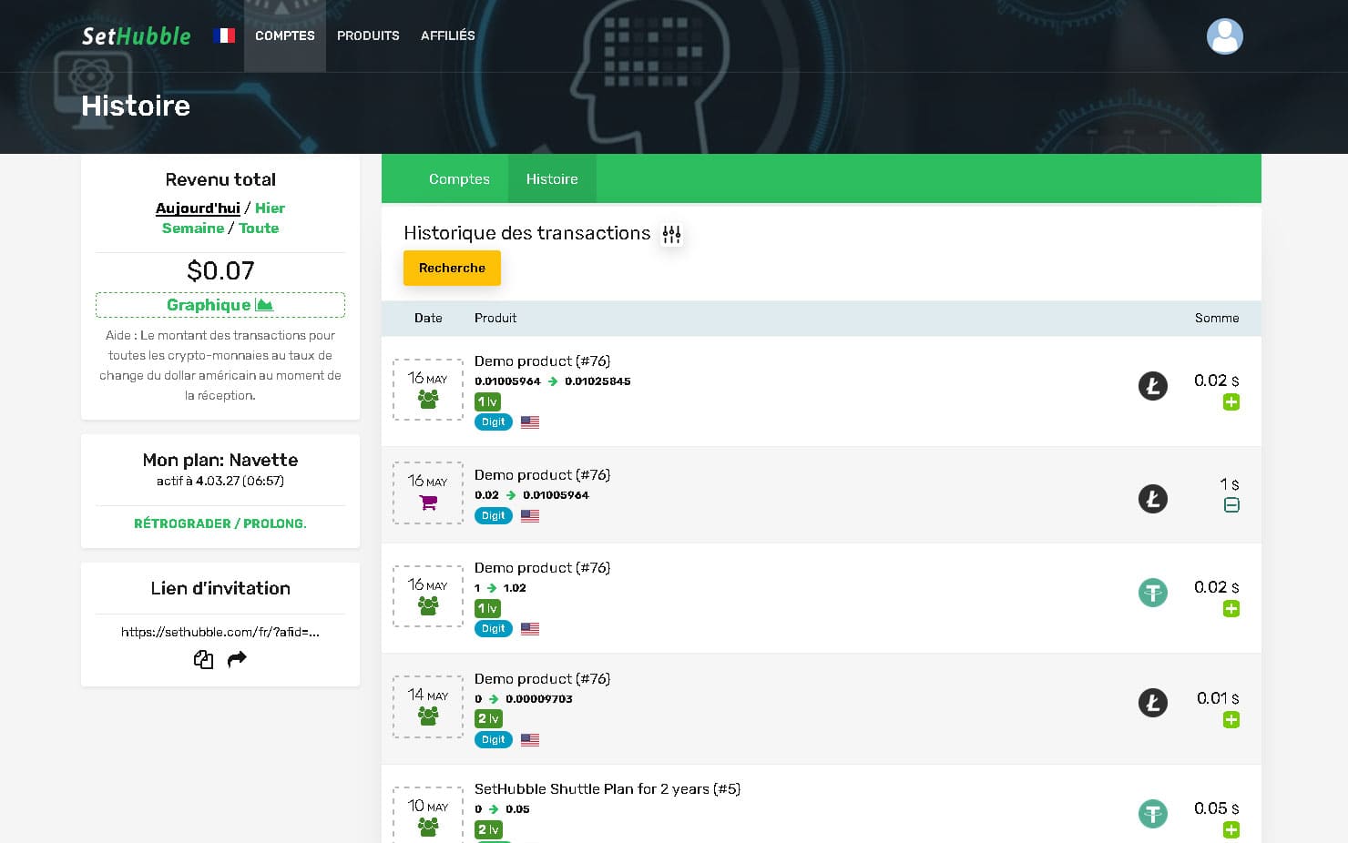Click the Litecoin icon on the first transaction
This screenshot has width=1348, height=843.
1153,386
